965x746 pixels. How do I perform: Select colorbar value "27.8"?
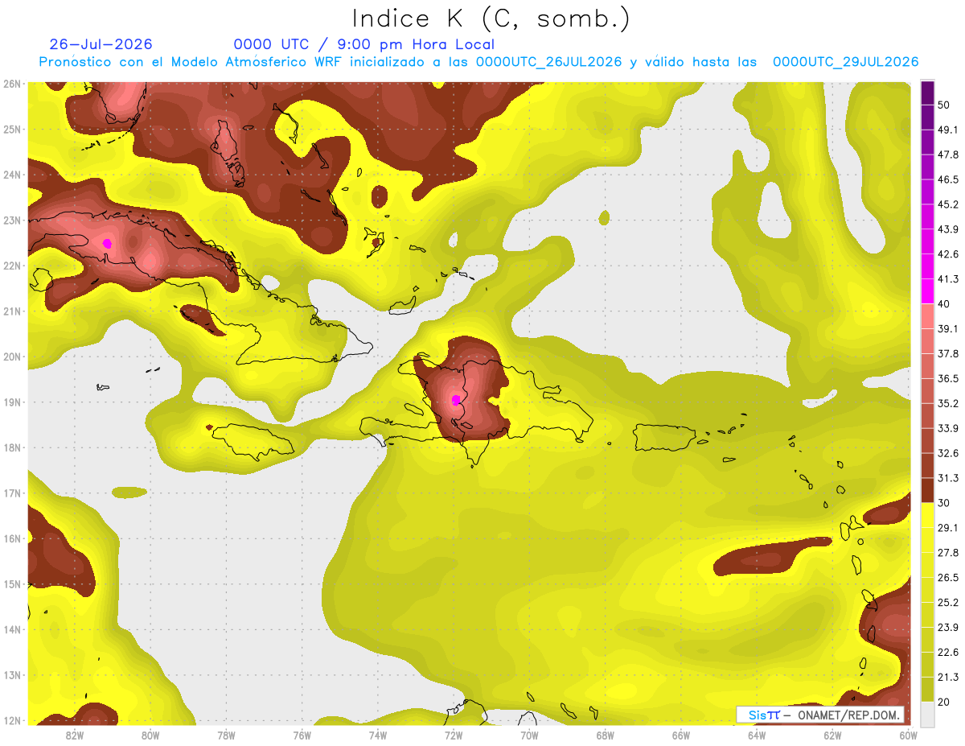coord(948,553)
